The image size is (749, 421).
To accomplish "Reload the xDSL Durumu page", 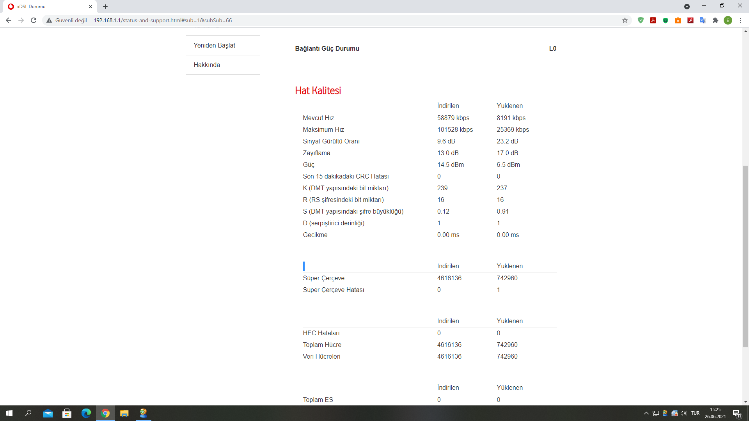I will coord(34,20).
